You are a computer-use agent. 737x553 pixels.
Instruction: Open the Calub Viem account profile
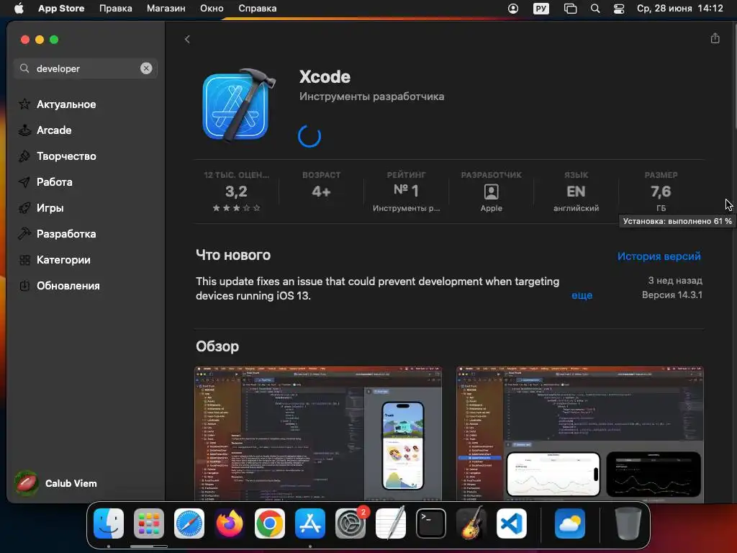click(x=56, y=483)
